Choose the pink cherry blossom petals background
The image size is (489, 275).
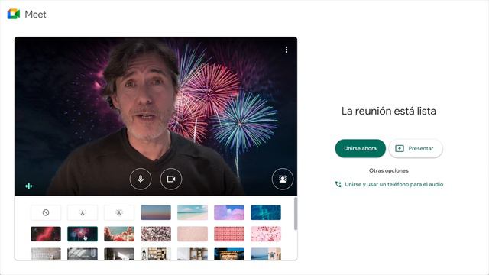coord(266,234)
